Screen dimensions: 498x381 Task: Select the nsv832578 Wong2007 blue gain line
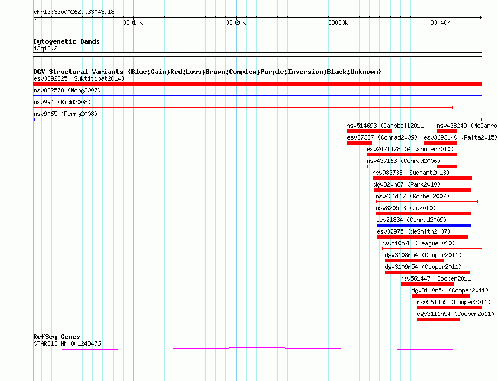[x=257, y=95]
